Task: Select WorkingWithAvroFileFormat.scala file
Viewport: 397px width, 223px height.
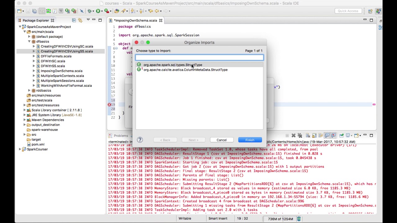Action: click(x=66, y=85)
